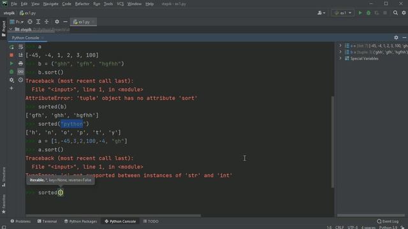Open the ex1 run configuration dropdown
The height and width of the screenshot is (229, 408).
pos(343,13)
